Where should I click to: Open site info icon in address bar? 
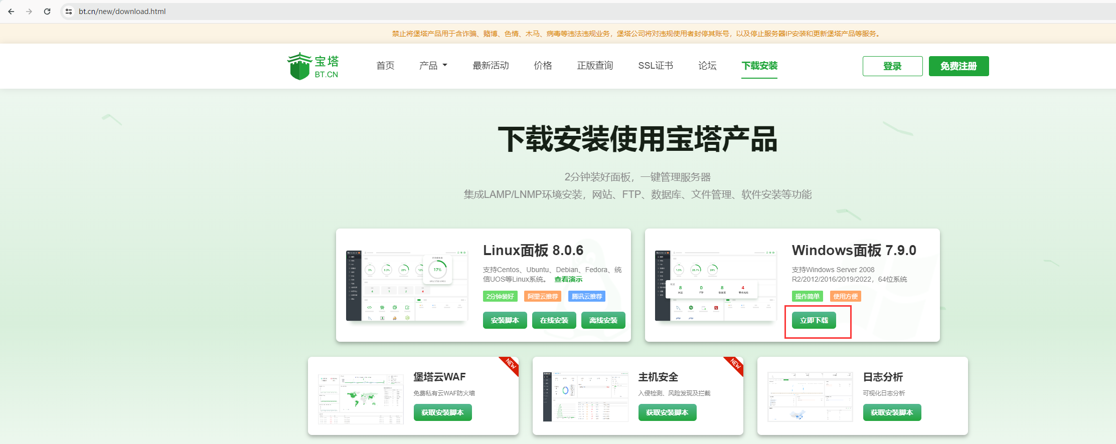click(69, 11)
